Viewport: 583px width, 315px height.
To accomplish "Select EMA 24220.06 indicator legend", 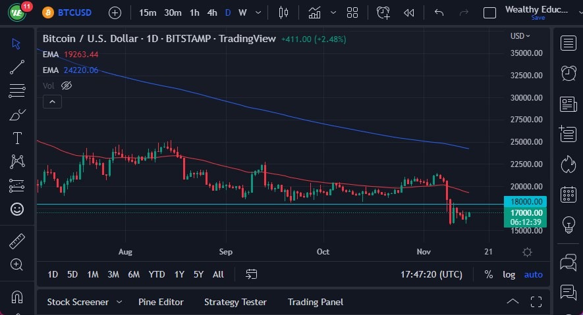I will tap(70, 70).
